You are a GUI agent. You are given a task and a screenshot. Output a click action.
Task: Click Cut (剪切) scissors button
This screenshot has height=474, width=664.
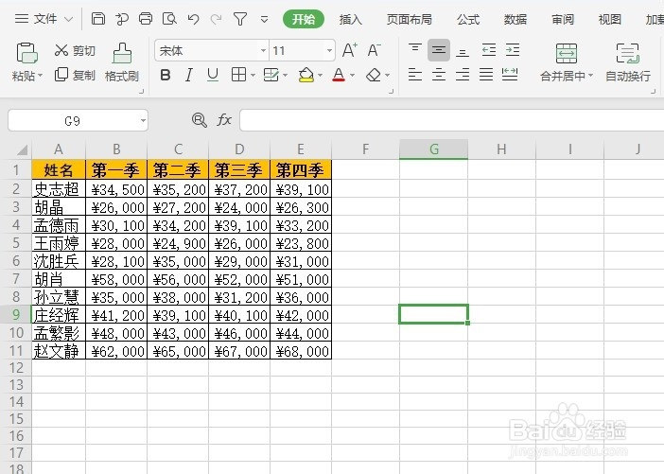coord(75,50)
